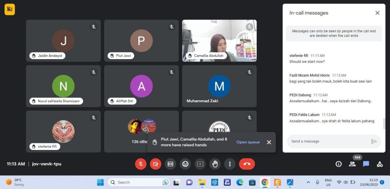The width and height of the screenshot is (390, 189).
Task: Open the activities icon
Action: click(380, 164)
